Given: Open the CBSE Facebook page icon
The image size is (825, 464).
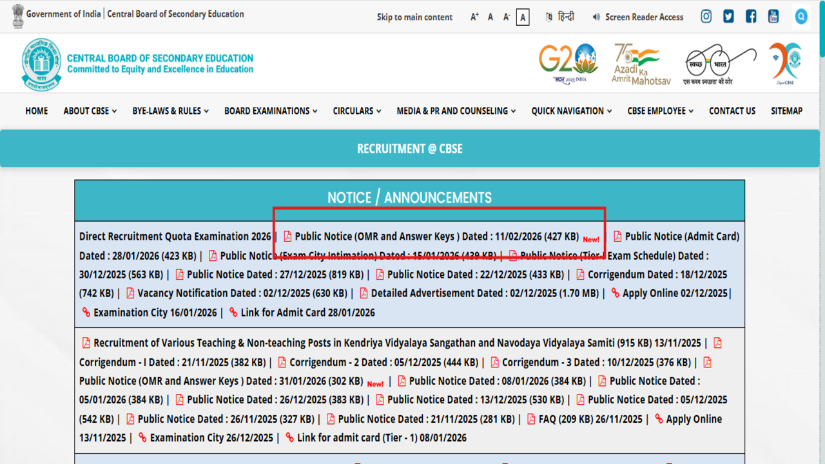Looking at the screenshot, I should [x=751, y=17].
